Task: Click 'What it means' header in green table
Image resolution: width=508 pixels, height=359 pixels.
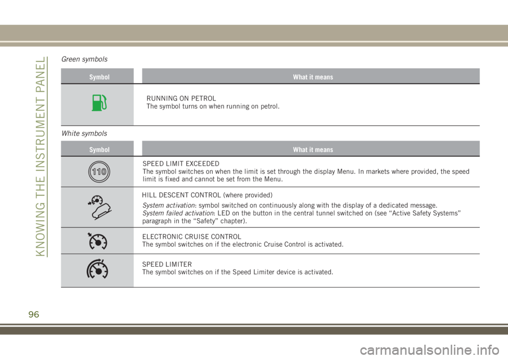Action: (x=313, y=77)
